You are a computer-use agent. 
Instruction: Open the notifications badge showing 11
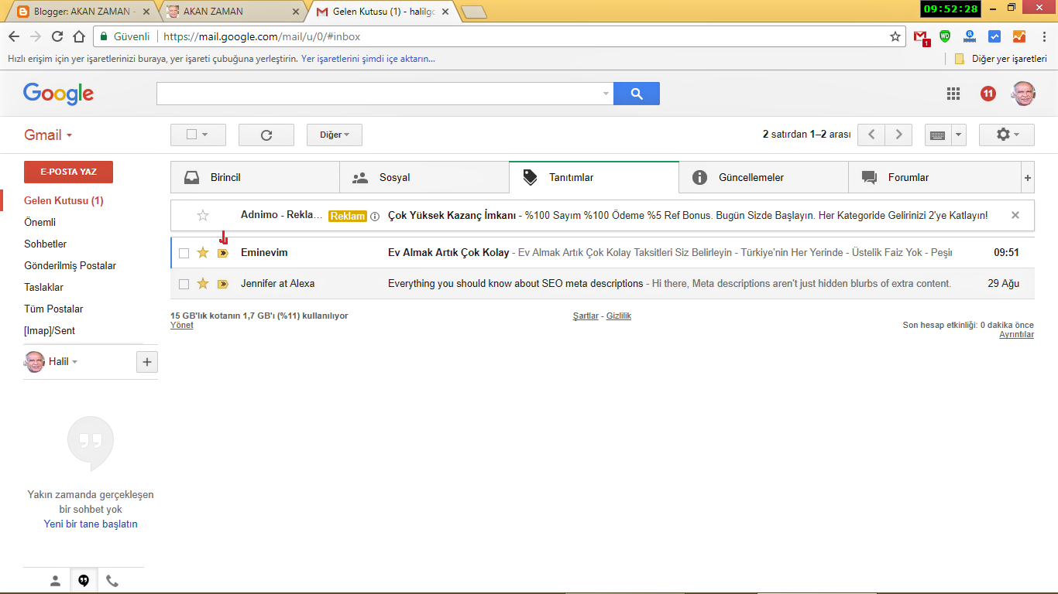(988, 94)
